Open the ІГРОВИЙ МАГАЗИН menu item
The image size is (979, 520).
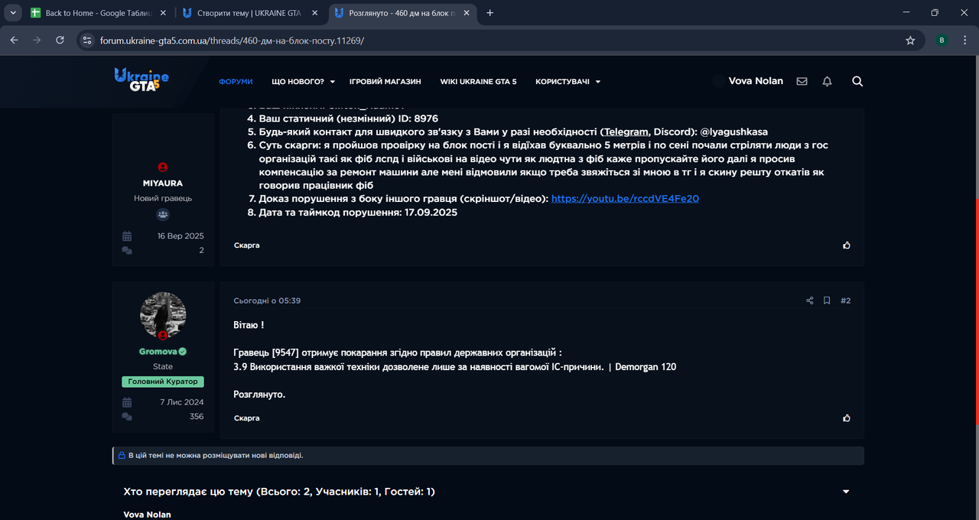point(385,82)
